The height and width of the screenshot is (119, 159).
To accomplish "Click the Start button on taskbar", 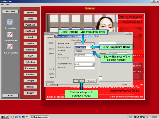I will pyautogui.click(x=5, y=117).
